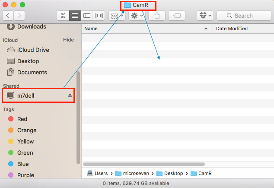
Task: Switch to icon view
Action: click(x=63, y=16)
